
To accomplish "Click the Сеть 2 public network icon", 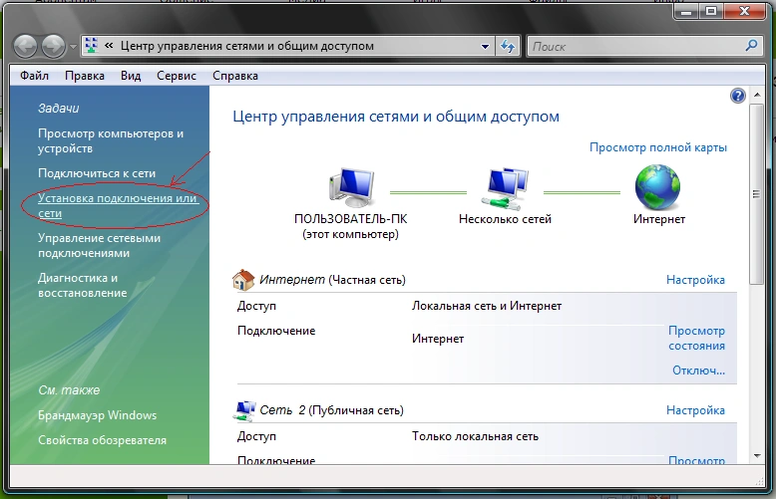I will 243,409.
